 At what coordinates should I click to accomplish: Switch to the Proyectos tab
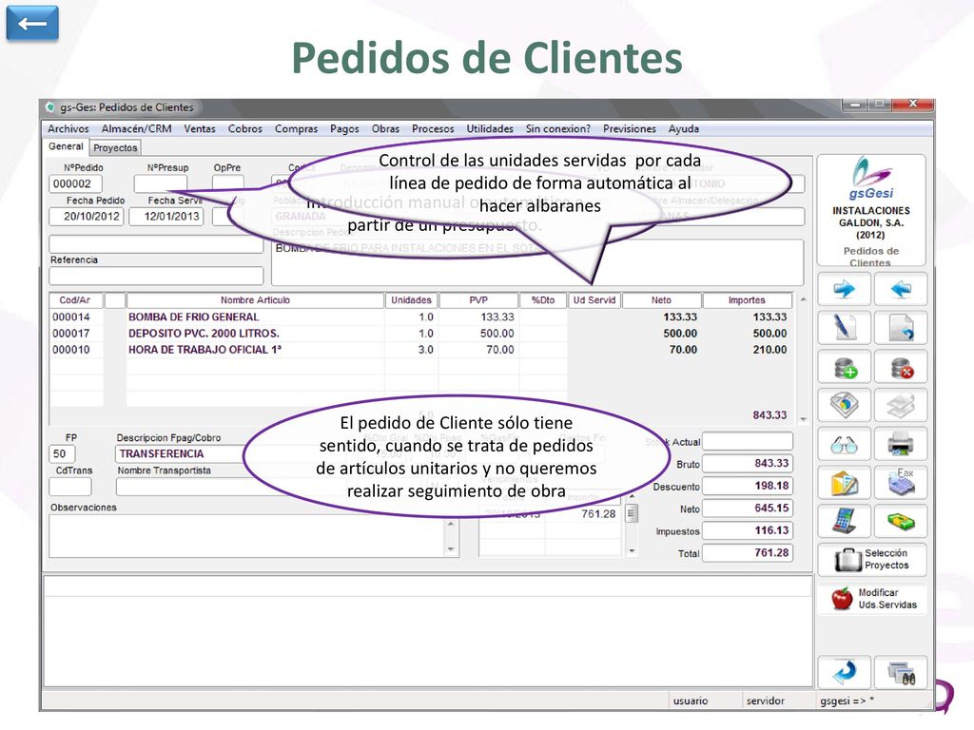click(115, 147)
